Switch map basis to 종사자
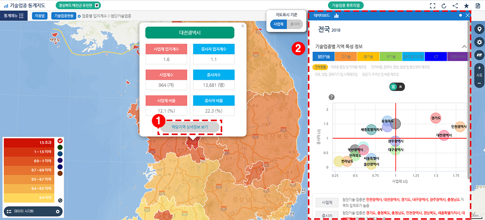The image size is (485, 220). (295, 24)
